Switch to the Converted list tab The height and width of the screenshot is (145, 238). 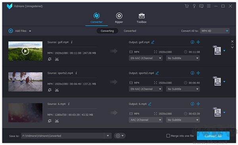point(130,31)
